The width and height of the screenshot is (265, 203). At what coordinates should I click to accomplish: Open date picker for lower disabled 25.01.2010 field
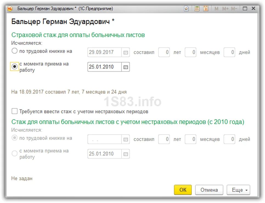126,154
